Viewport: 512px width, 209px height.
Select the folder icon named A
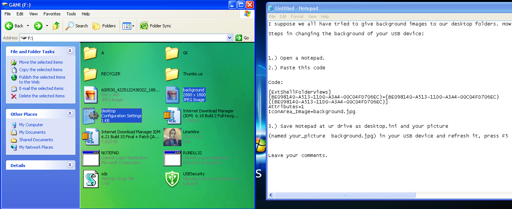90,53
